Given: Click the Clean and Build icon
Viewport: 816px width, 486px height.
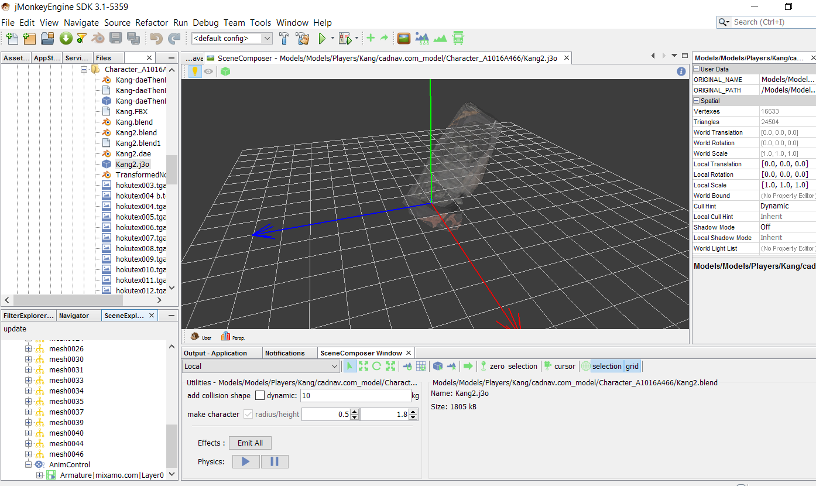Looking at the screenshot, I should coord(302,39).
